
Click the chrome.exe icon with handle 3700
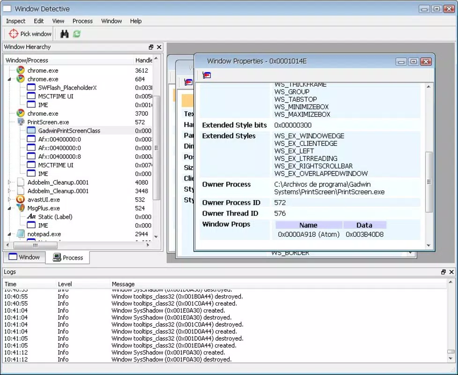pos(21,113)
